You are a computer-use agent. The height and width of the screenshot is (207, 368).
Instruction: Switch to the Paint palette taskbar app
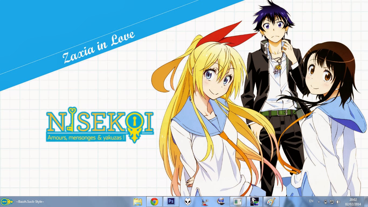coord(271,202)
